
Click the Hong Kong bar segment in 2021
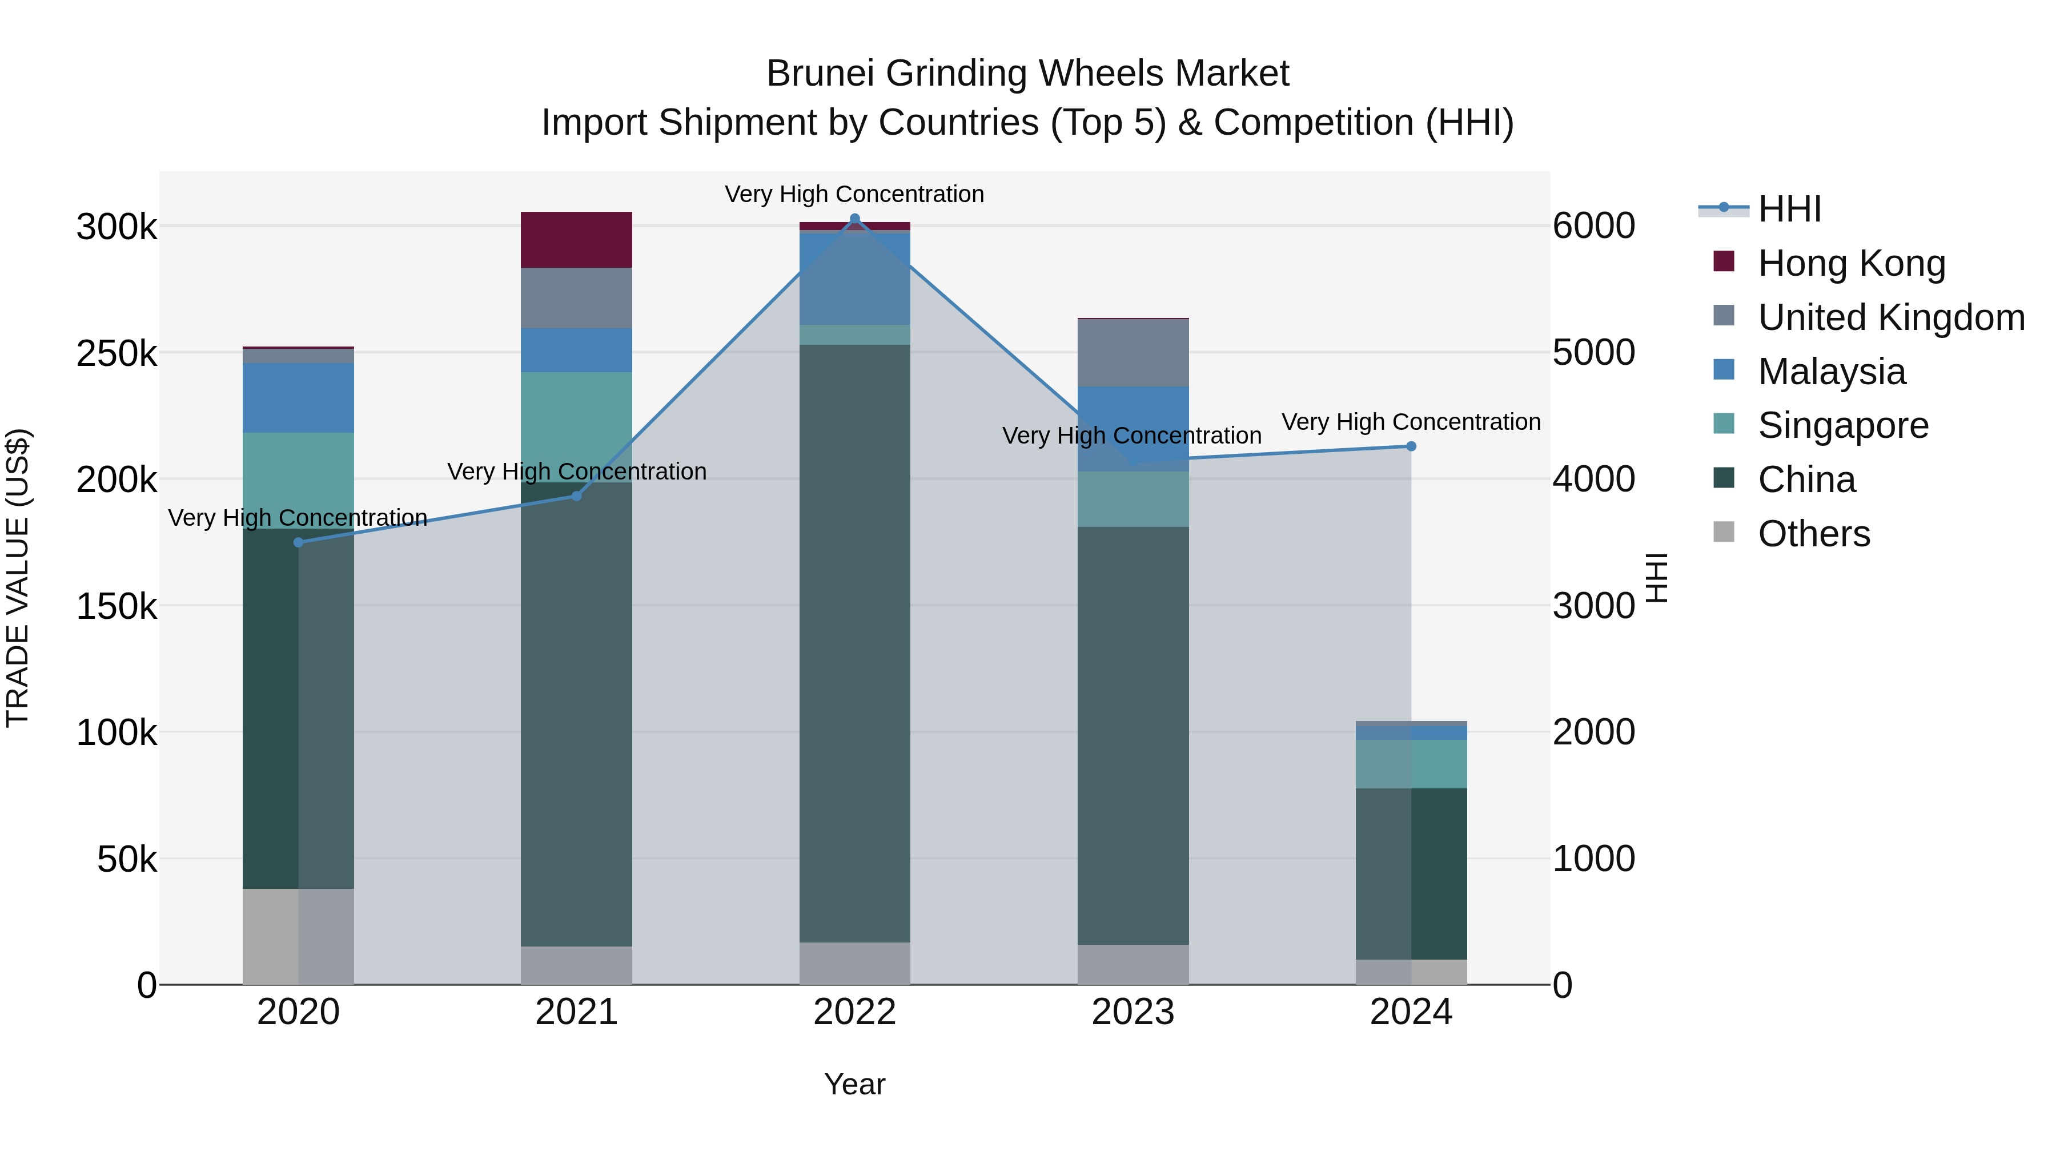pyautogui.click(x=576, y=240)
